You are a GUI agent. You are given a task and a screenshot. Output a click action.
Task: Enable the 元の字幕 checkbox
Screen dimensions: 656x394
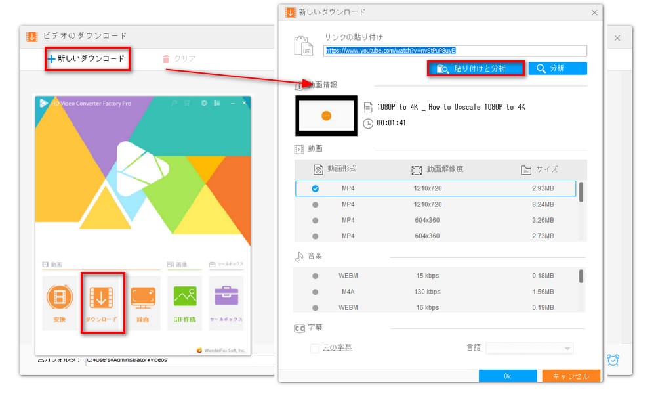pos(315,348)
